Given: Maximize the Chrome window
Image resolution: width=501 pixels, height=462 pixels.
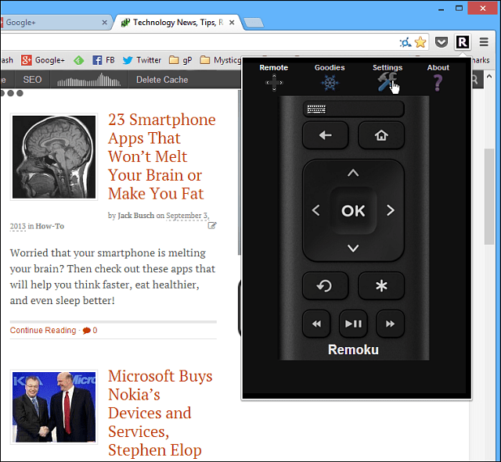Looking at the screenshot, I should 459,9.
